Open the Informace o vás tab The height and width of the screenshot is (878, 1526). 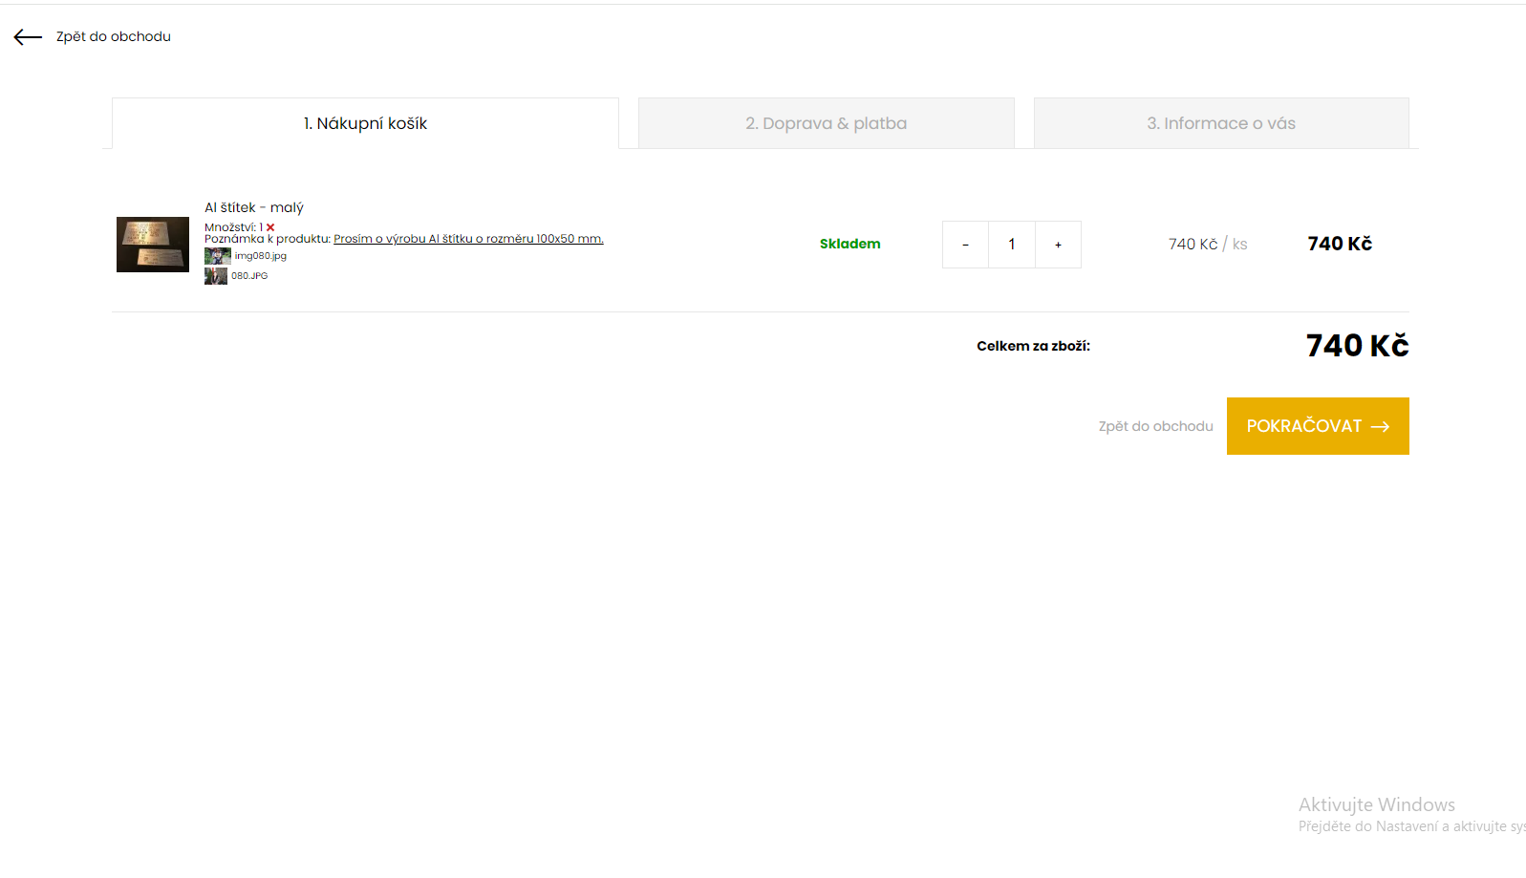1221,123
